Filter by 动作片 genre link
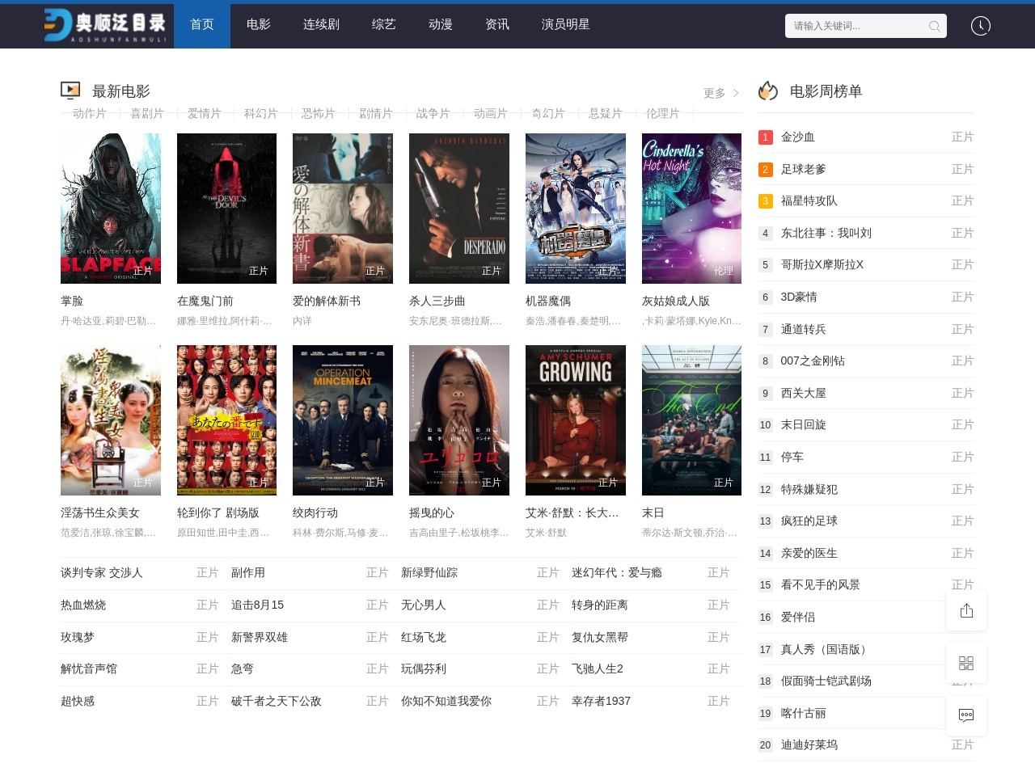This screenshot has width=1035, height=776. (x=89, y=113)
